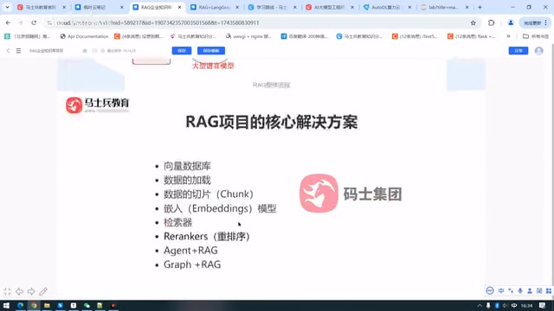Select the pencil annotation tool
Screen dimensions: 554x311
pos(43,292)
